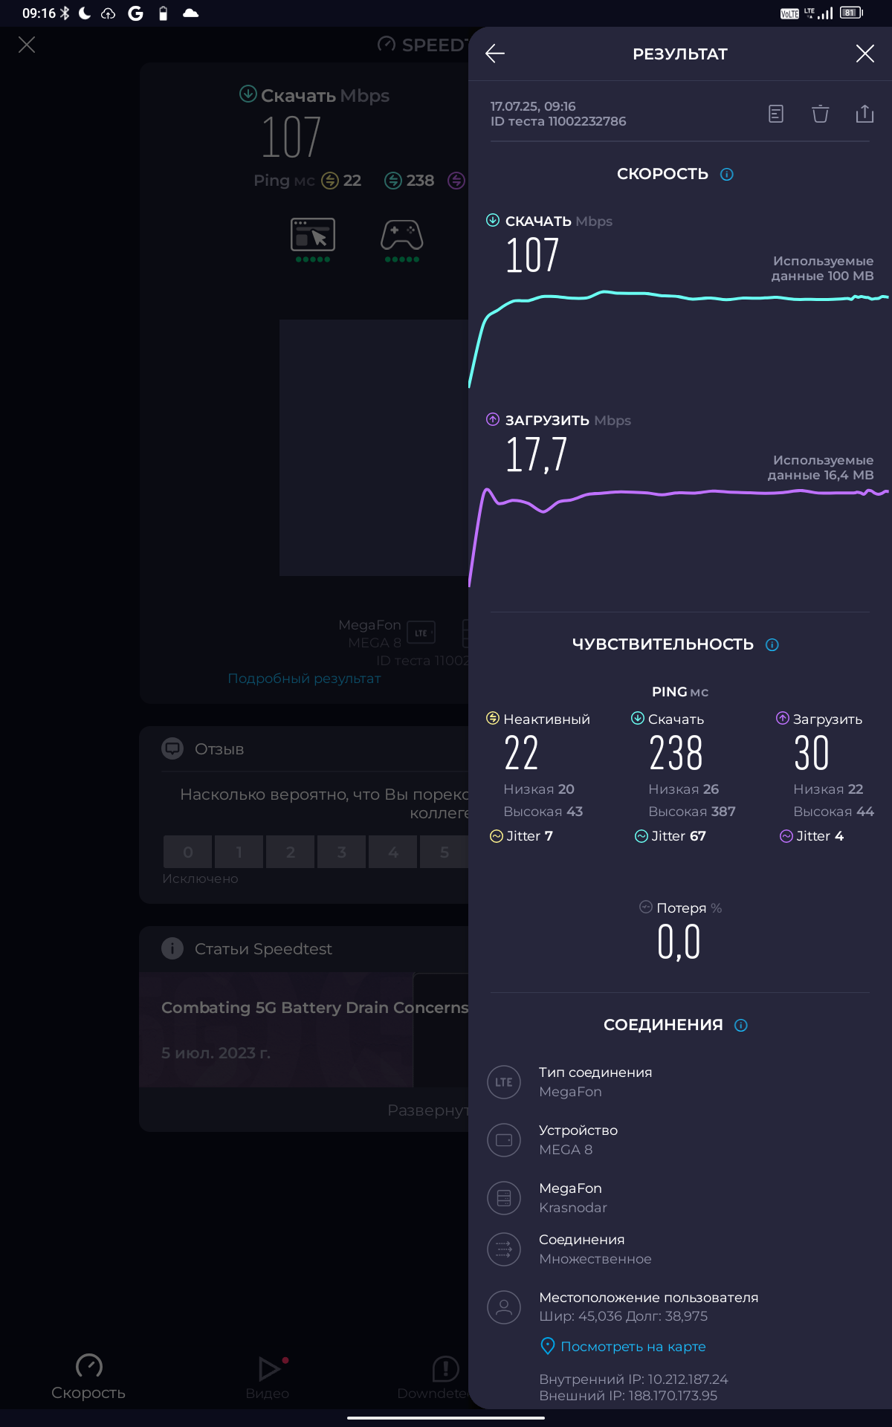Screen dimensions: 892x1427
Task: Close the Результат panel
Action: (x=864, y=54)
